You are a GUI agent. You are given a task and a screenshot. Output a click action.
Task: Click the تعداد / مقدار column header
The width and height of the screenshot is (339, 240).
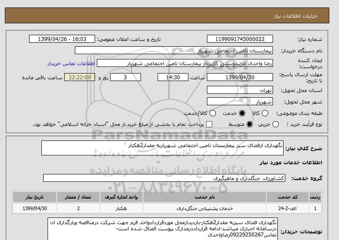click(78, 197)
